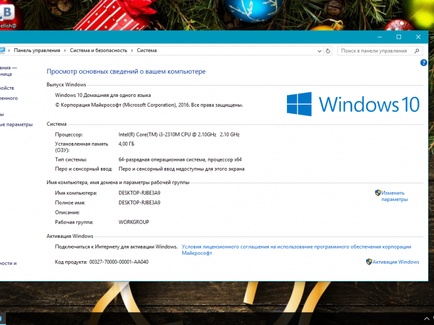
Task: Select DESKTOP-RJBE3A9 in the Имя компьютера row
Action: tap(139, 193)
